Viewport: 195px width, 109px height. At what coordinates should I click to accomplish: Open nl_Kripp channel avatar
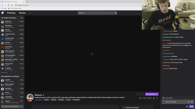(2, 69)
